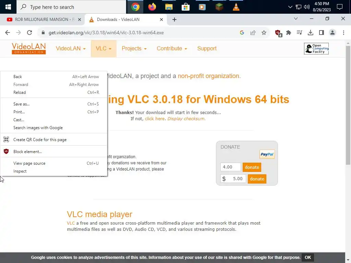Viewport: 351px width, 263px height.
Task: Open Windows notification center
Action: pos(340,7)
